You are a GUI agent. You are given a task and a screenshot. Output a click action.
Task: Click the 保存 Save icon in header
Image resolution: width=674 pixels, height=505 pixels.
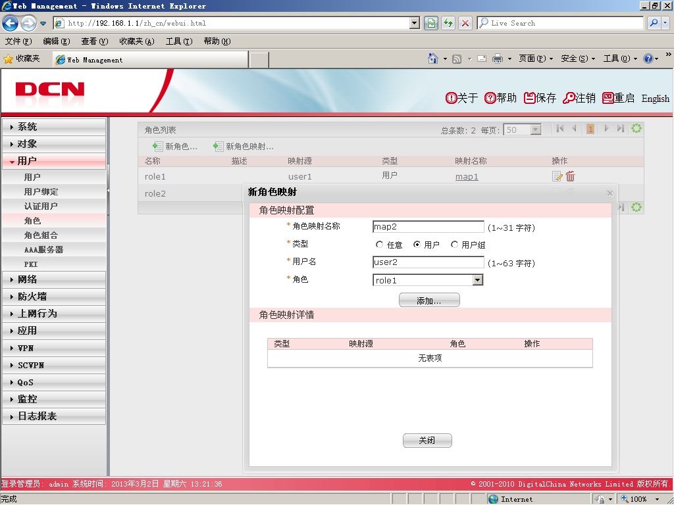coord(529,98)
